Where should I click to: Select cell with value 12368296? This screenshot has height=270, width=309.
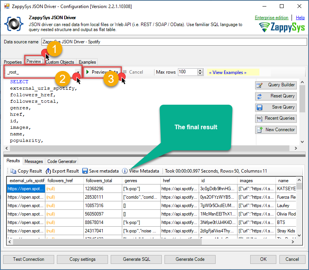103,189
